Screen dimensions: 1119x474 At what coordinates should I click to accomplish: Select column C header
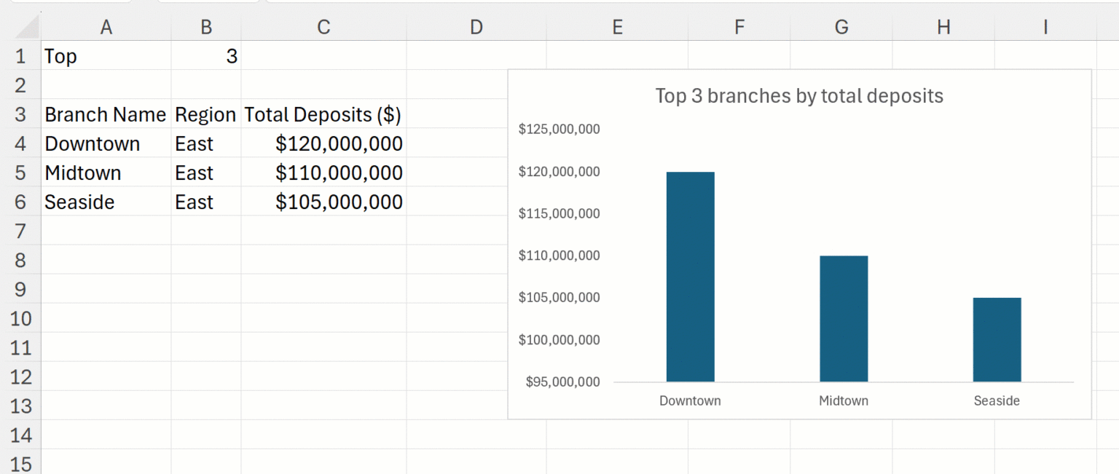[x=323, y=27]
